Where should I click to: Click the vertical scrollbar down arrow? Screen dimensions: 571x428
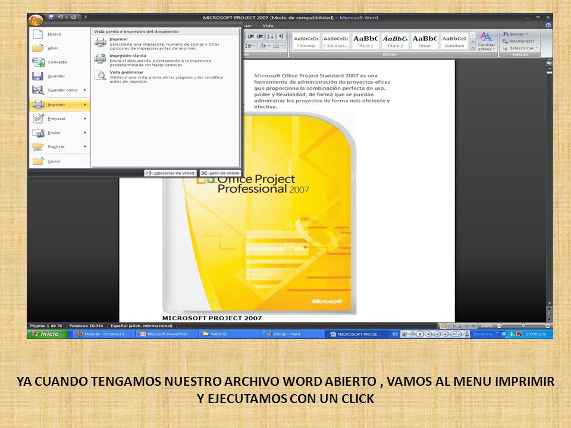(x=550, y=303)
